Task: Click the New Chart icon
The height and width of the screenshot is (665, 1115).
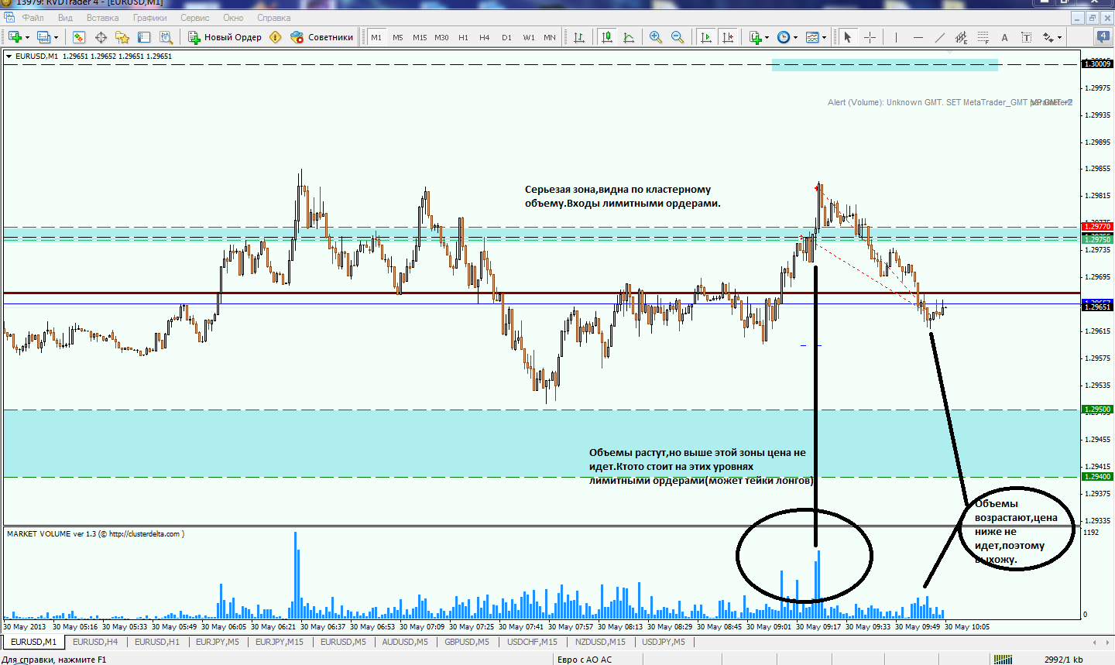Action: pos(15,37)
